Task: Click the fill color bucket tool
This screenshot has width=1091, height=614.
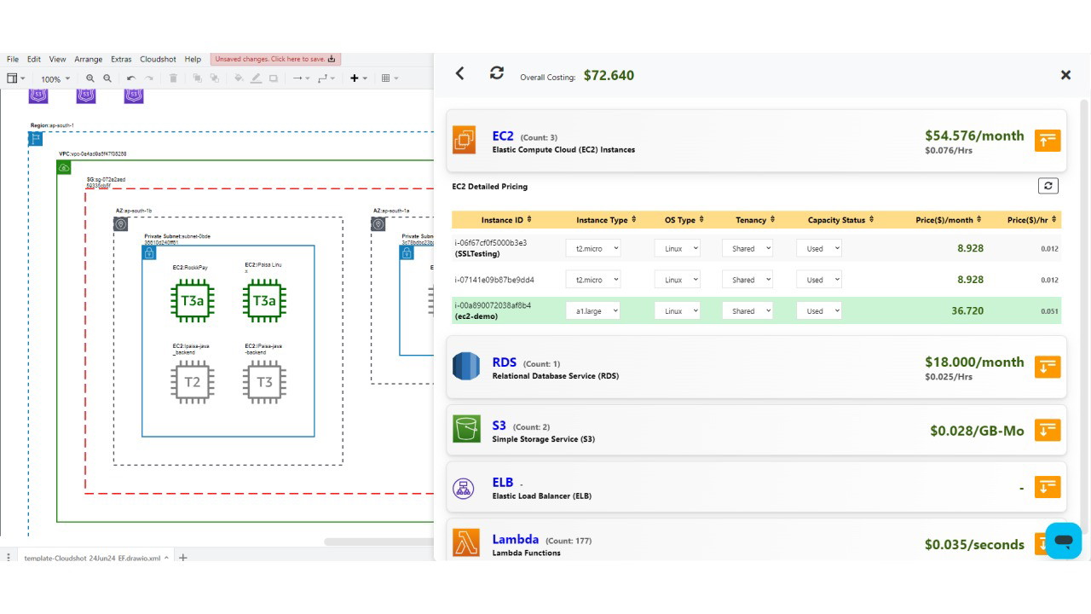Action: (239, 78)
